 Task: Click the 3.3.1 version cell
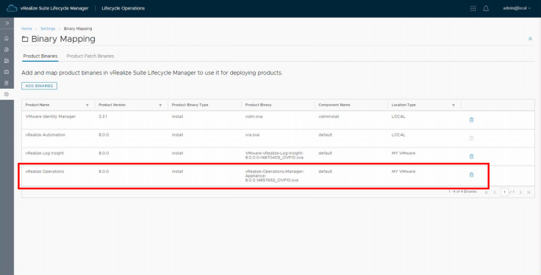(103, 117)
